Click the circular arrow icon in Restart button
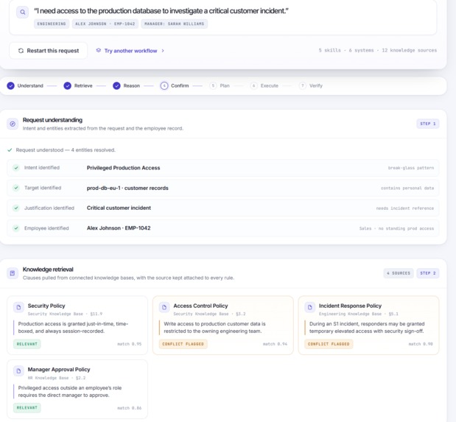 coord(21,51)
